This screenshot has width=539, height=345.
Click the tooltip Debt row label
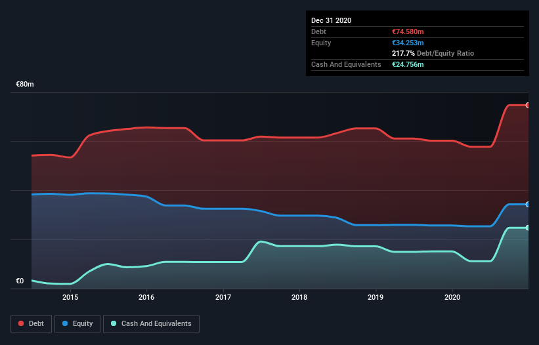318,31
